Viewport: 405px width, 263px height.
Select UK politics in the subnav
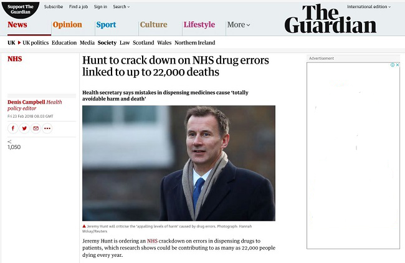pyautogui.click(x=35, y=43)
